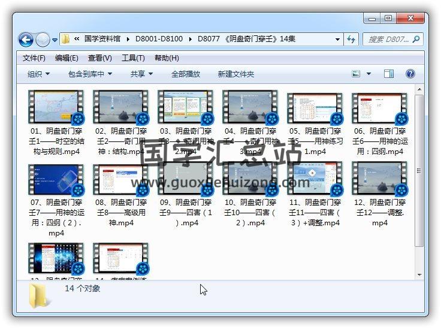Expand the view options dropdown arrow

[x=368, y=74]
